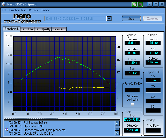Switch to the ScanDisc tab
The height and width of the screenshot is (138, 166).
pyautogui.click(x=59, y=29)
